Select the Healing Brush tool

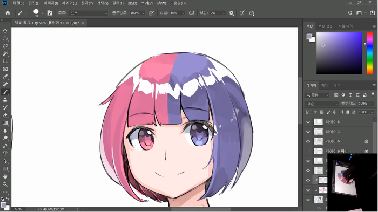(5, 84)
